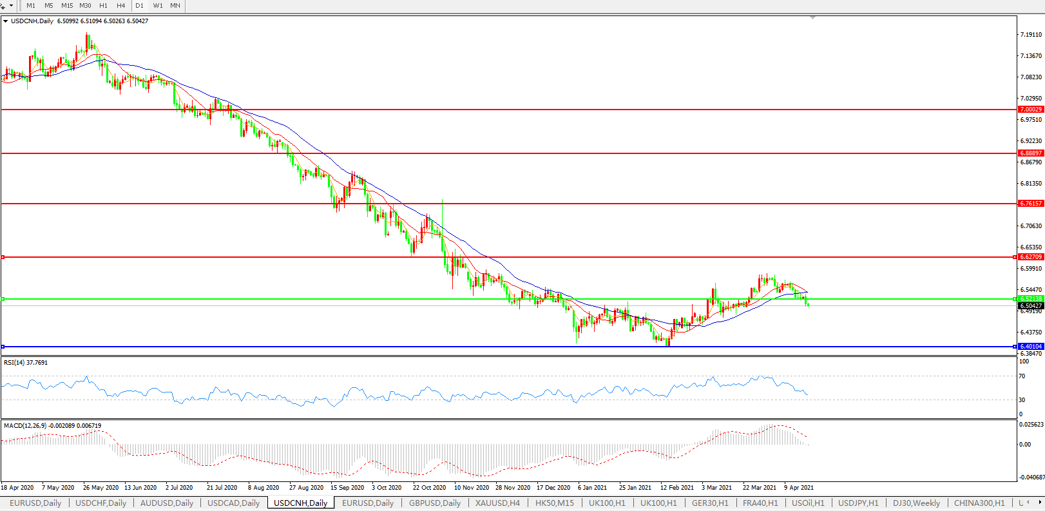Click the red 6.62709 resistance line label
Image resolution: width=1045 pixels, height=511 pixels.
pyautogui.click(x=1030, y=257)
